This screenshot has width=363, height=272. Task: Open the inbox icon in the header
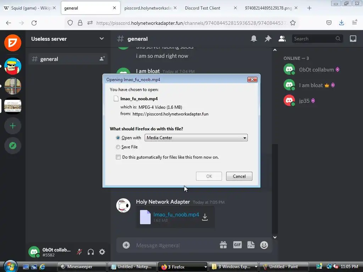point(353,39)
